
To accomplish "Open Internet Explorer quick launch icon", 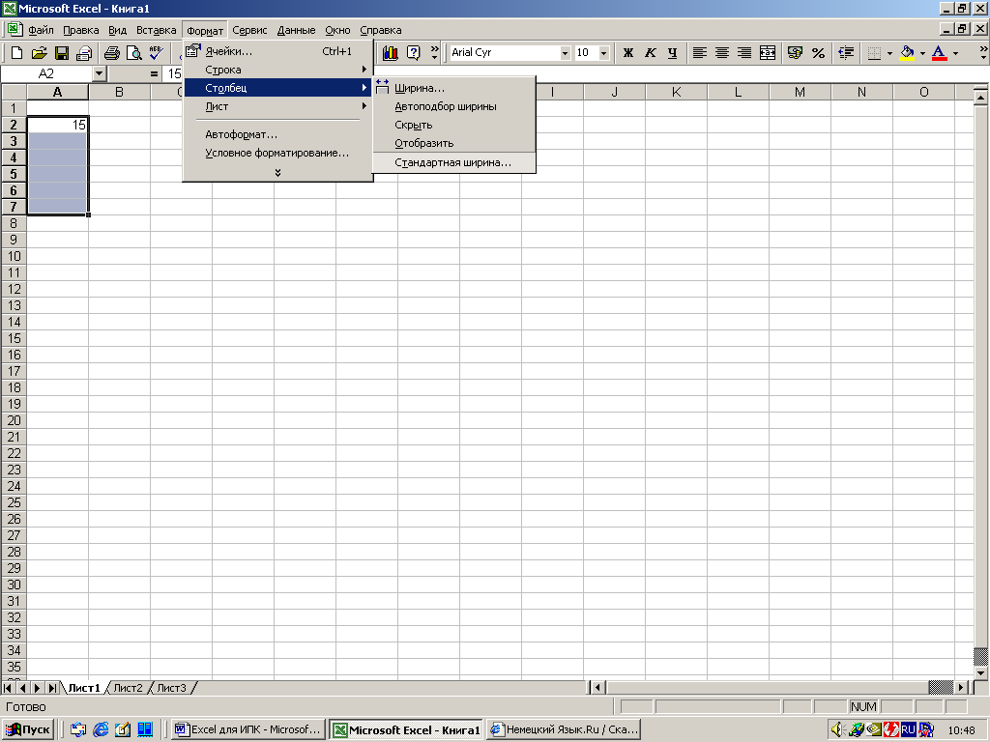I will tap(101, 730).
